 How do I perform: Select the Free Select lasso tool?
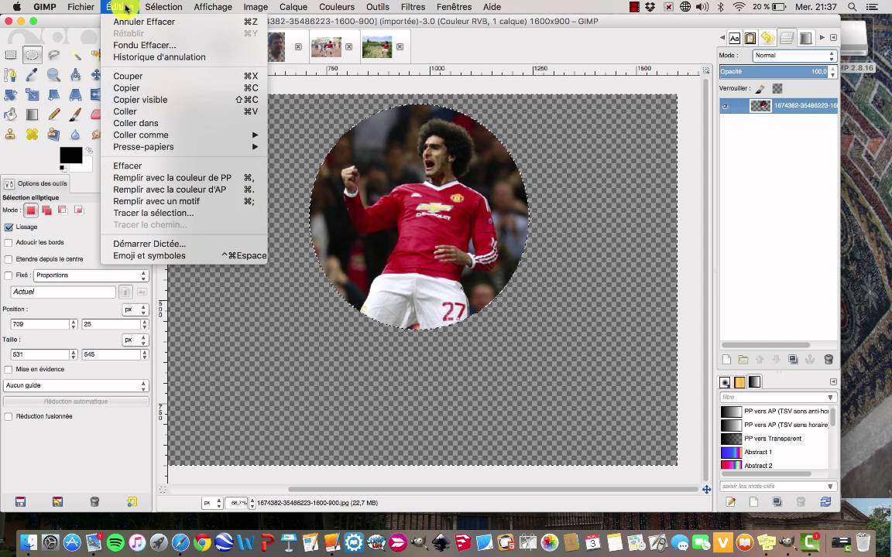point(54,55)
